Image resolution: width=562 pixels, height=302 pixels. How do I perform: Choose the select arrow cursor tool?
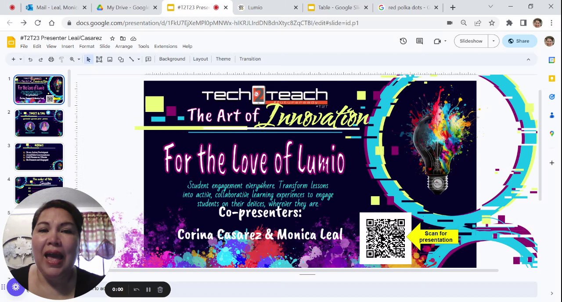(88, 59)
